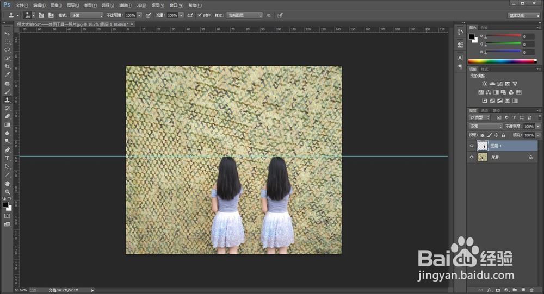Click the trash icon to delete layer
This screenshot has height=294, width=544.
(531, 290)
